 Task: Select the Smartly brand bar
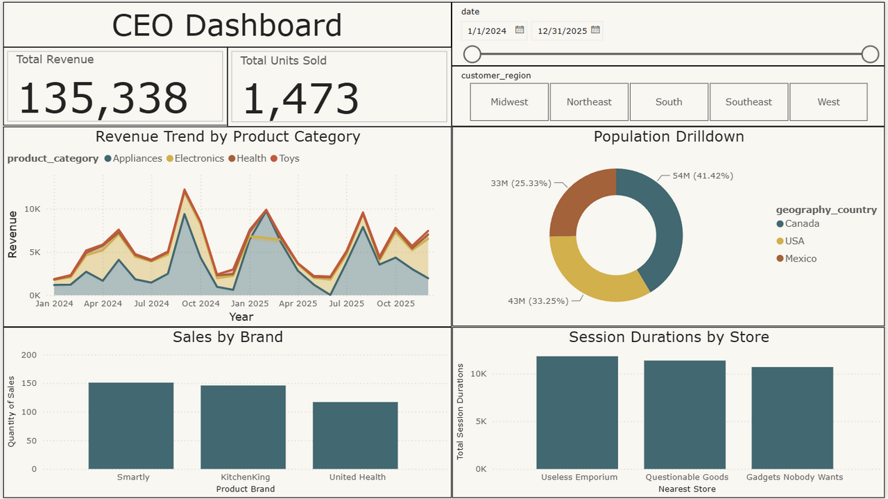[131, 425]
